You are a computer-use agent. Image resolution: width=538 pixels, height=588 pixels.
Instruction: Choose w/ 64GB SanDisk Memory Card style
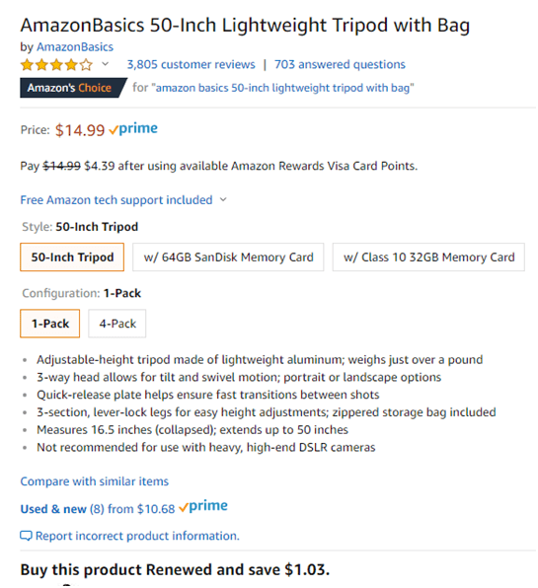228,257
